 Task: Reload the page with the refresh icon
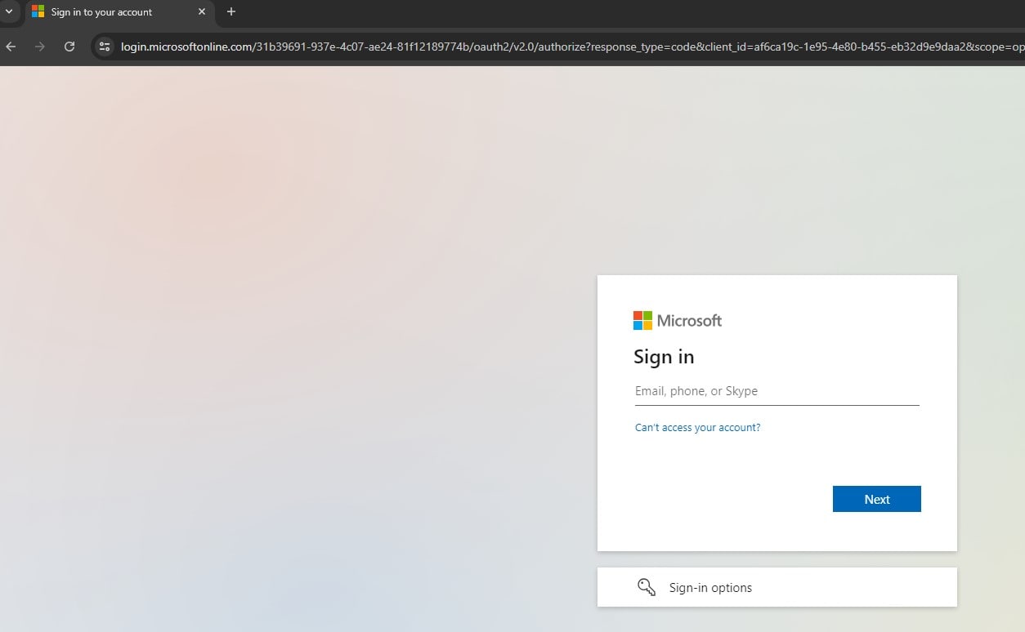69,47
